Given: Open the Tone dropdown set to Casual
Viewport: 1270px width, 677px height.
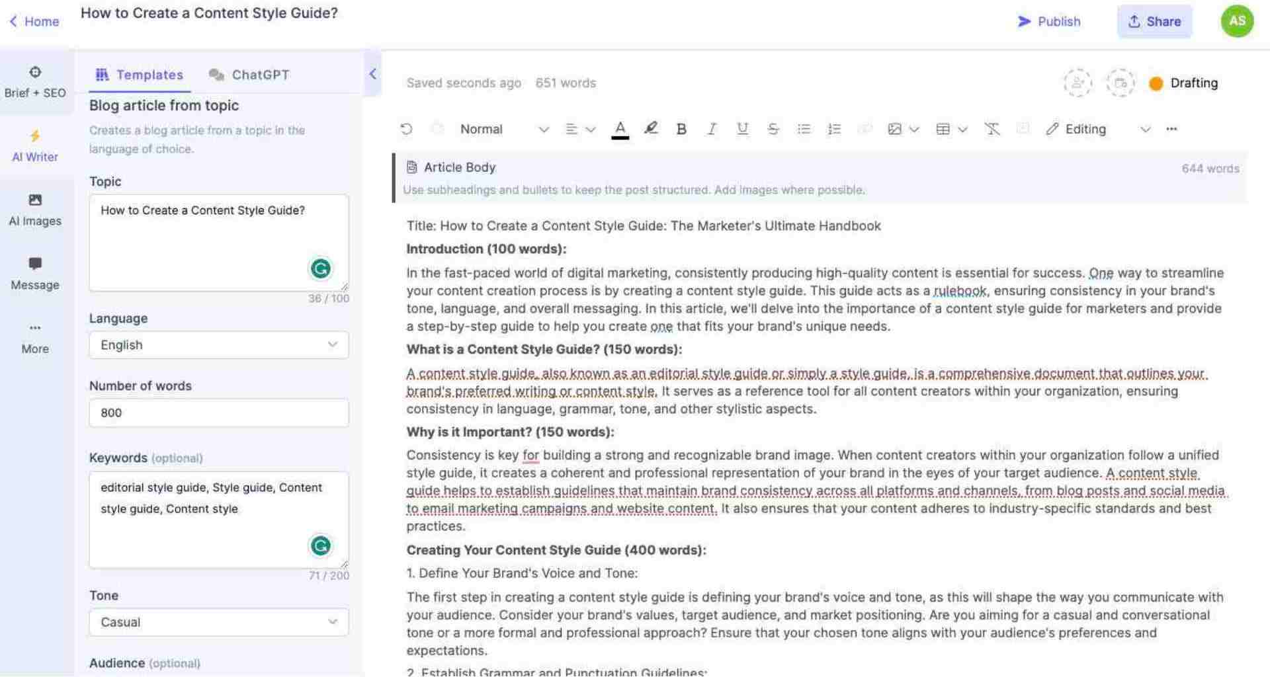Looking at the screenshot, I should point(219,622).
